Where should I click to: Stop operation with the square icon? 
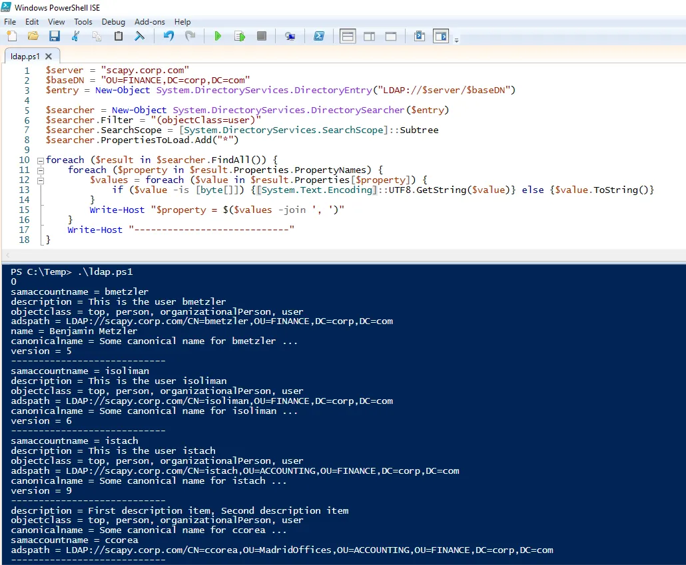click(262, 36)
